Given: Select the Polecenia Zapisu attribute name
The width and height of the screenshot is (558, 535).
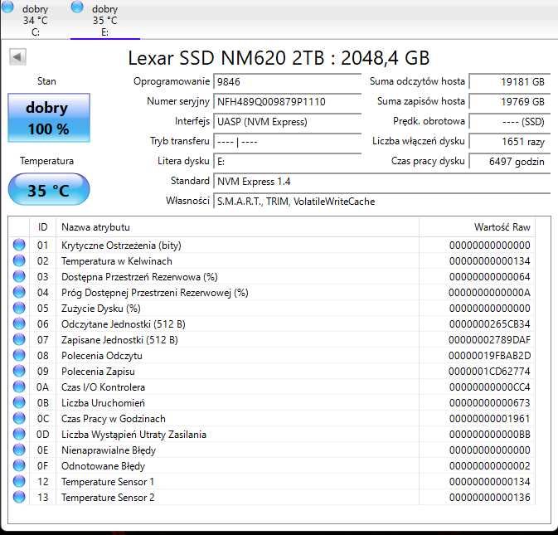Looking at the screenshot, I should point(98,372).
